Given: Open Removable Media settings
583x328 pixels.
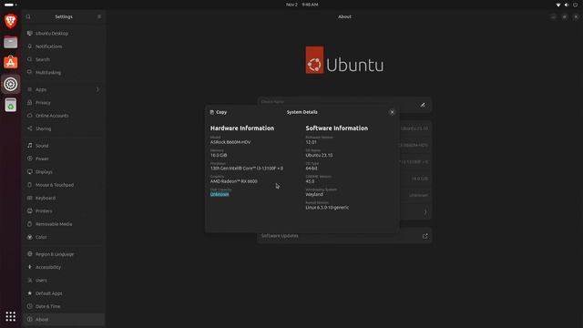Looking at the screenshot, I should click(x=64, y=224).
